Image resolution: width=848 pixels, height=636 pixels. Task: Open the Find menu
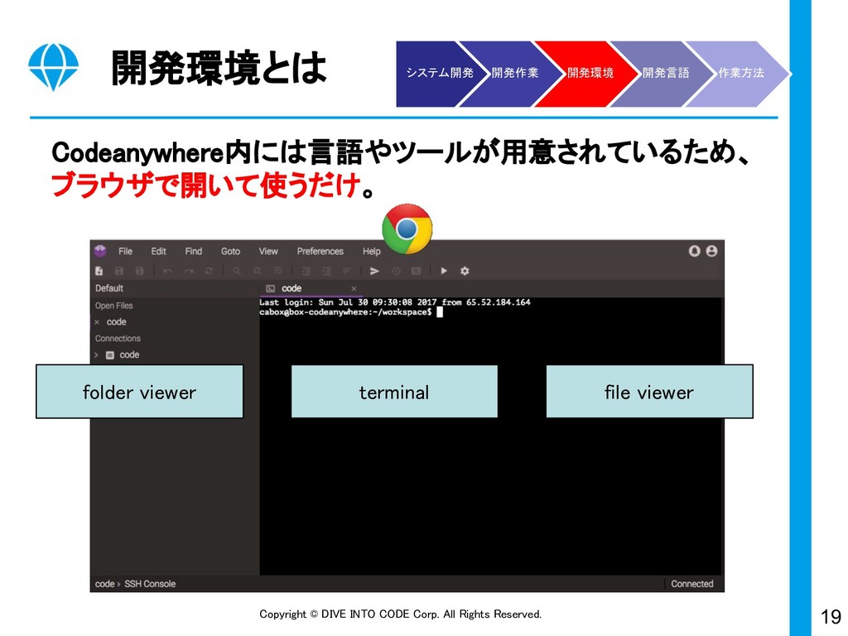[x=194, y=252]
